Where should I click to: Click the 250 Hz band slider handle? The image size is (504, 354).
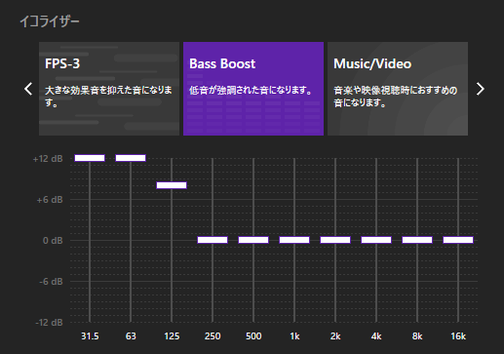(213, 240)
